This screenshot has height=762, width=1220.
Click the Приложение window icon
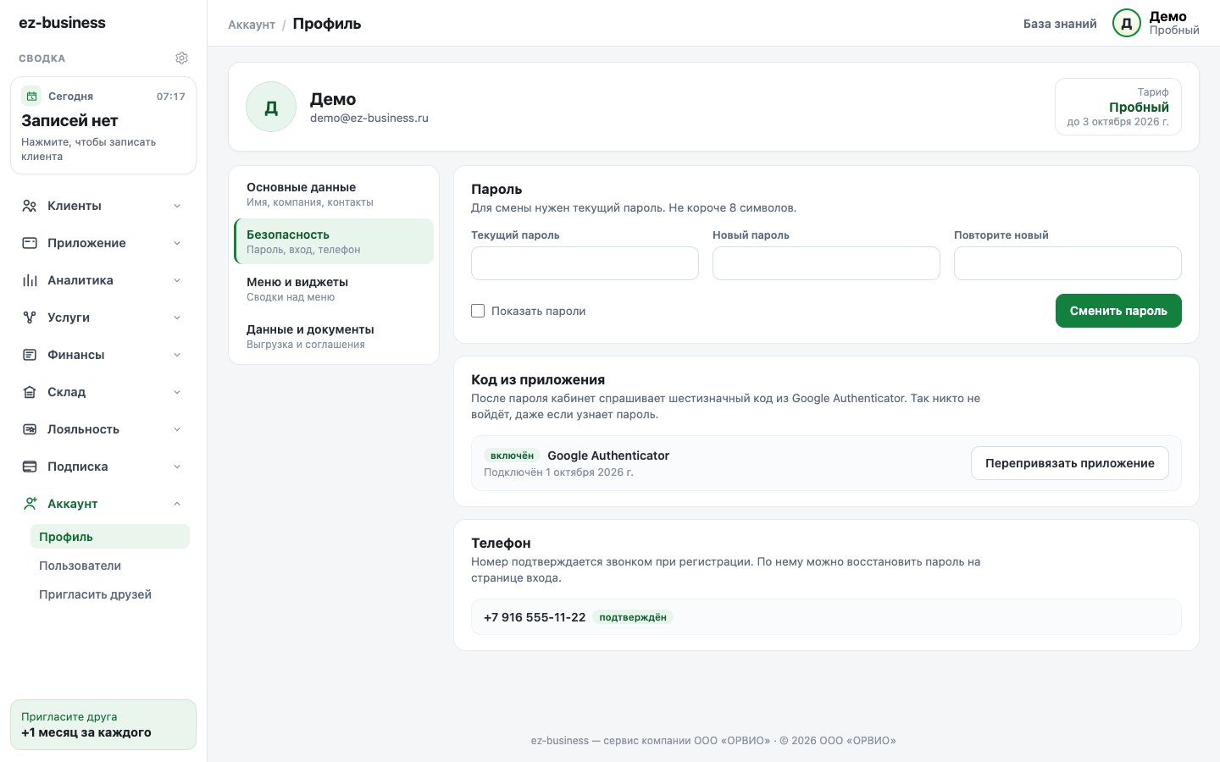tap(30, 243)
